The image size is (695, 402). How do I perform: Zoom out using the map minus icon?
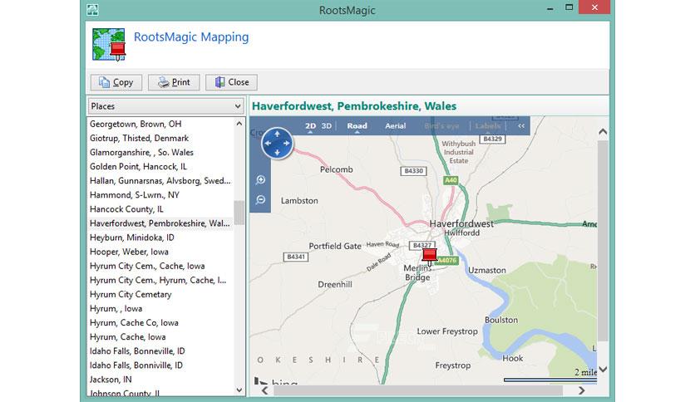[261, 199]
